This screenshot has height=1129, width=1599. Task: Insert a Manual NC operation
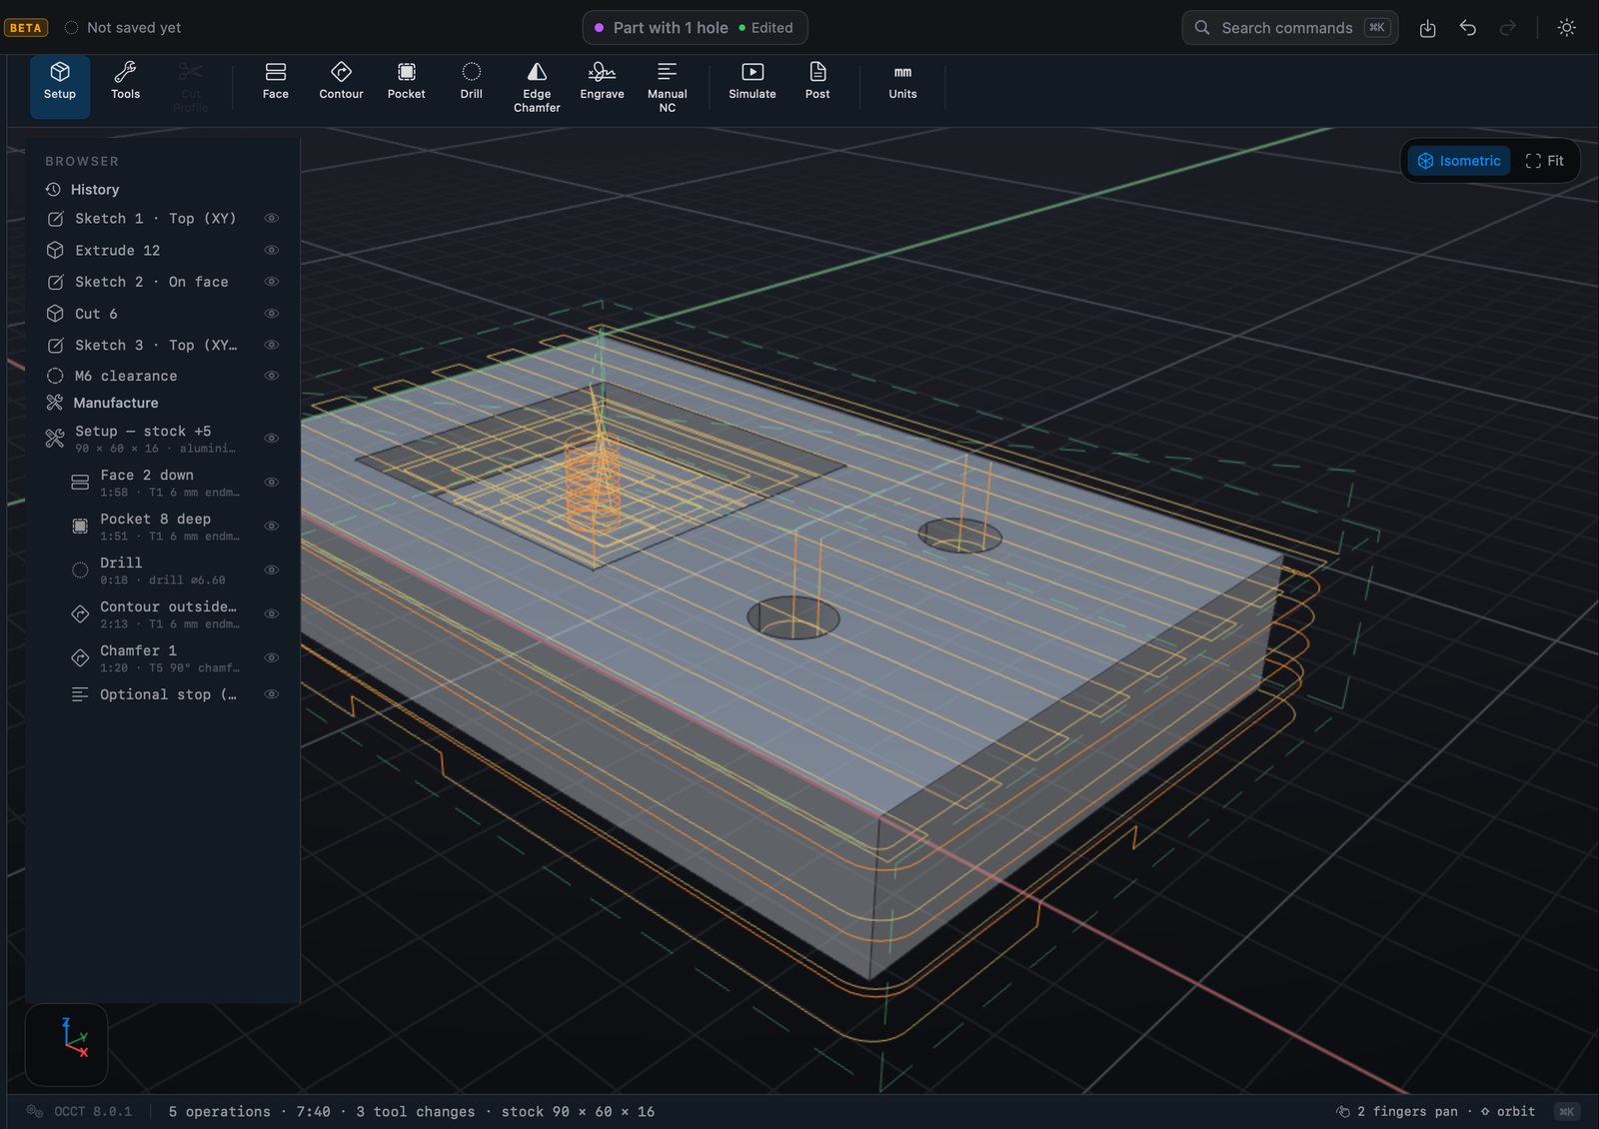[x=668, y=86]
